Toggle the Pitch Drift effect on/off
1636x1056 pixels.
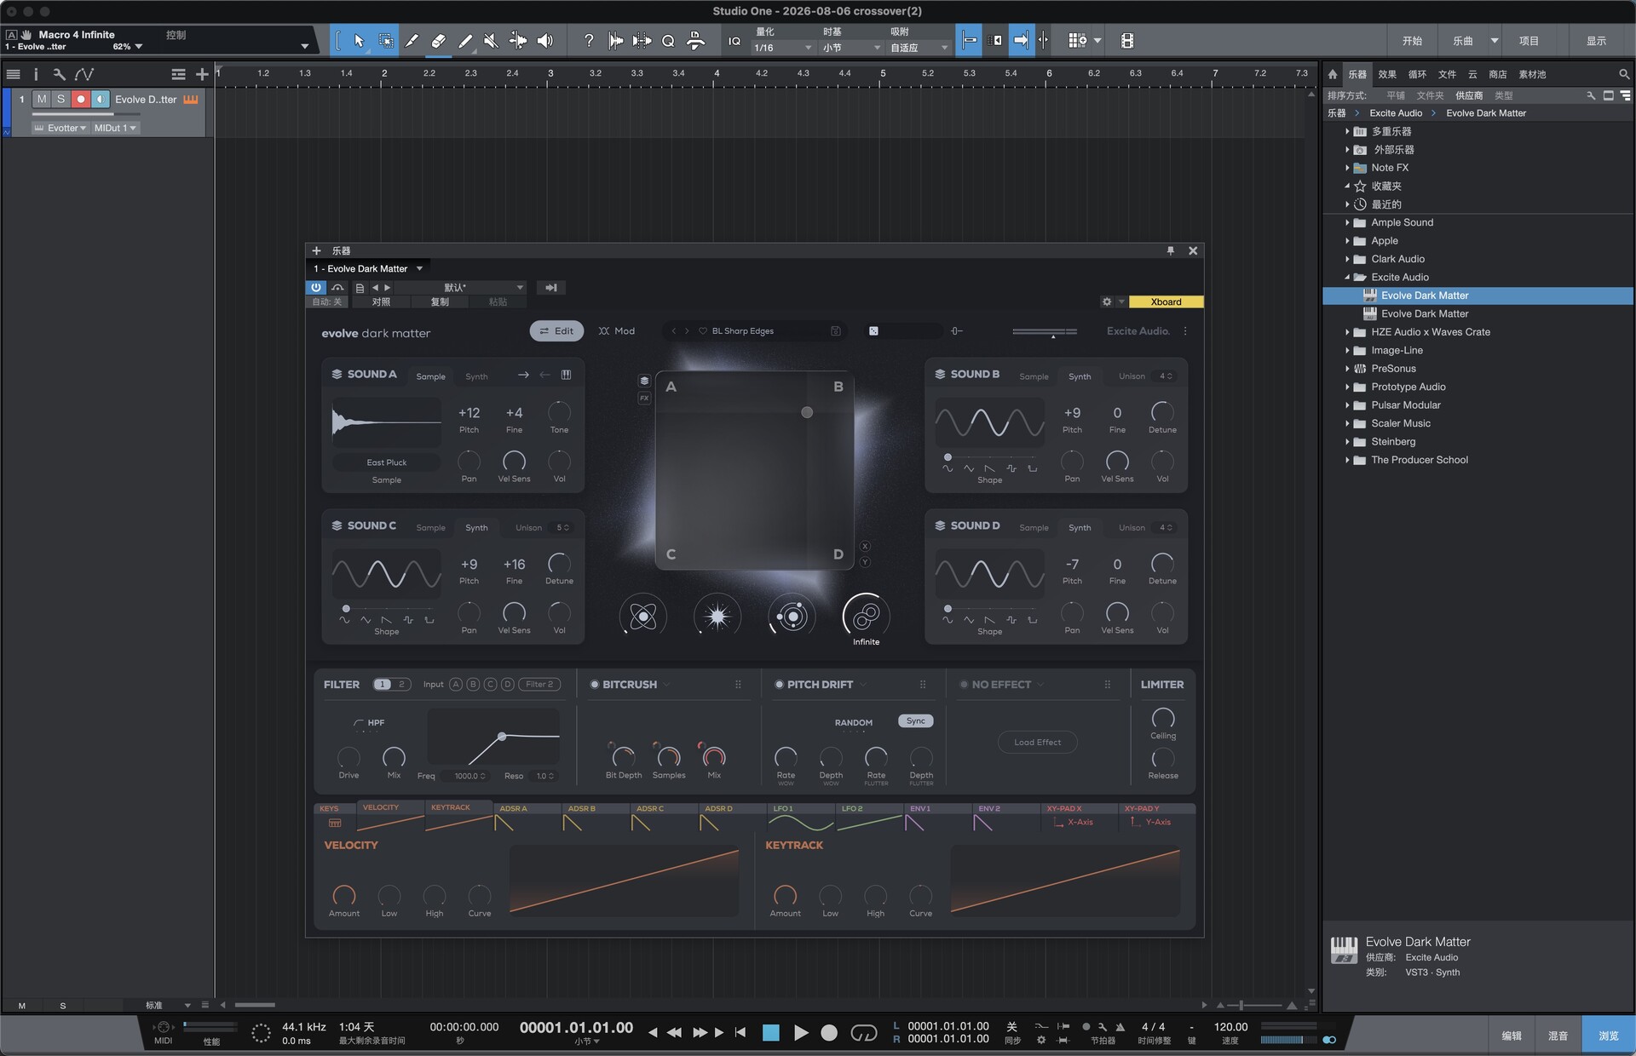(779, 684)
